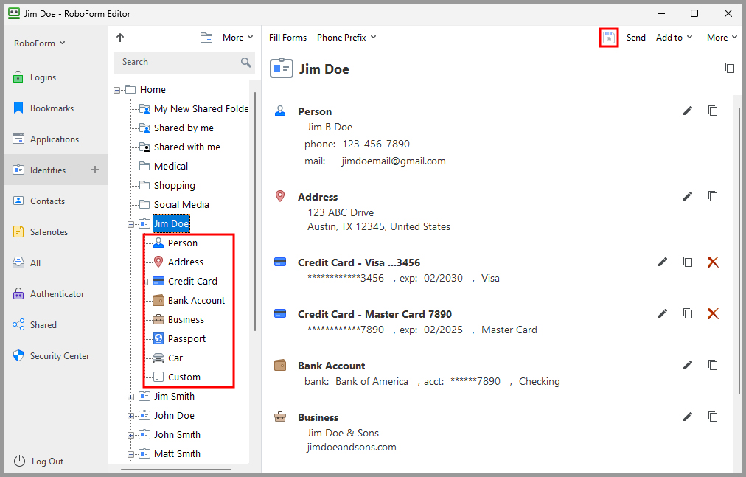Collapse the Matt Smith identity node
Screen dimensions: 746x477
pyautogui.click(x=130, y=454)
